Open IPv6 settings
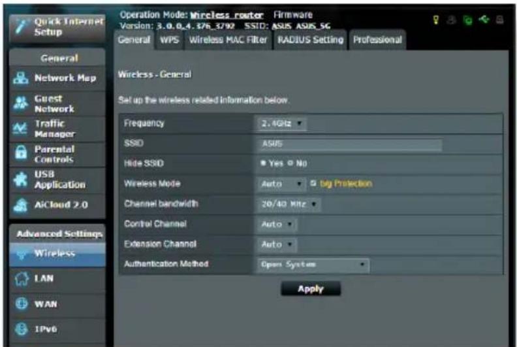Screen dimensions: 517x347 point(57,329)
